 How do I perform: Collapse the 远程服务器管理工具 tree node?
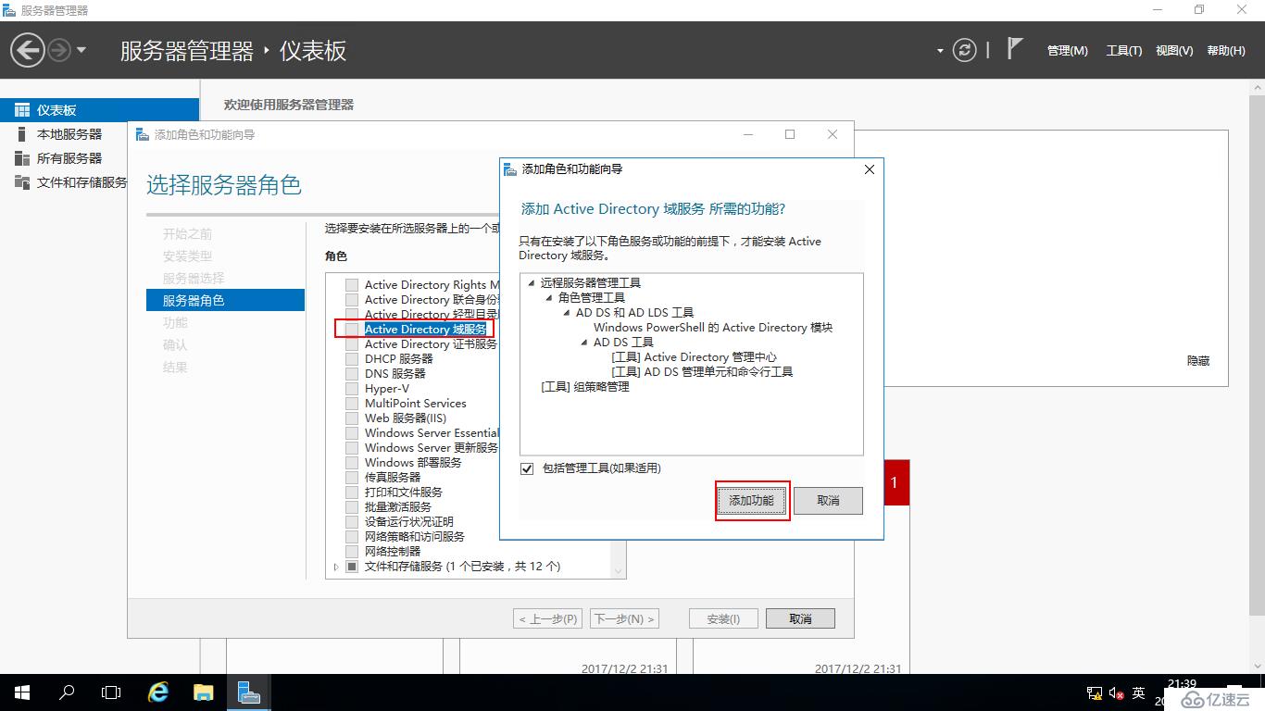pos(531,283)
